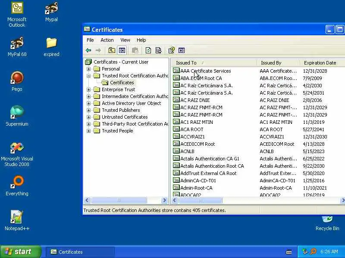Select AddTrust External CA Root certificate icon
The image size is (345, 258).
point(176,173)
